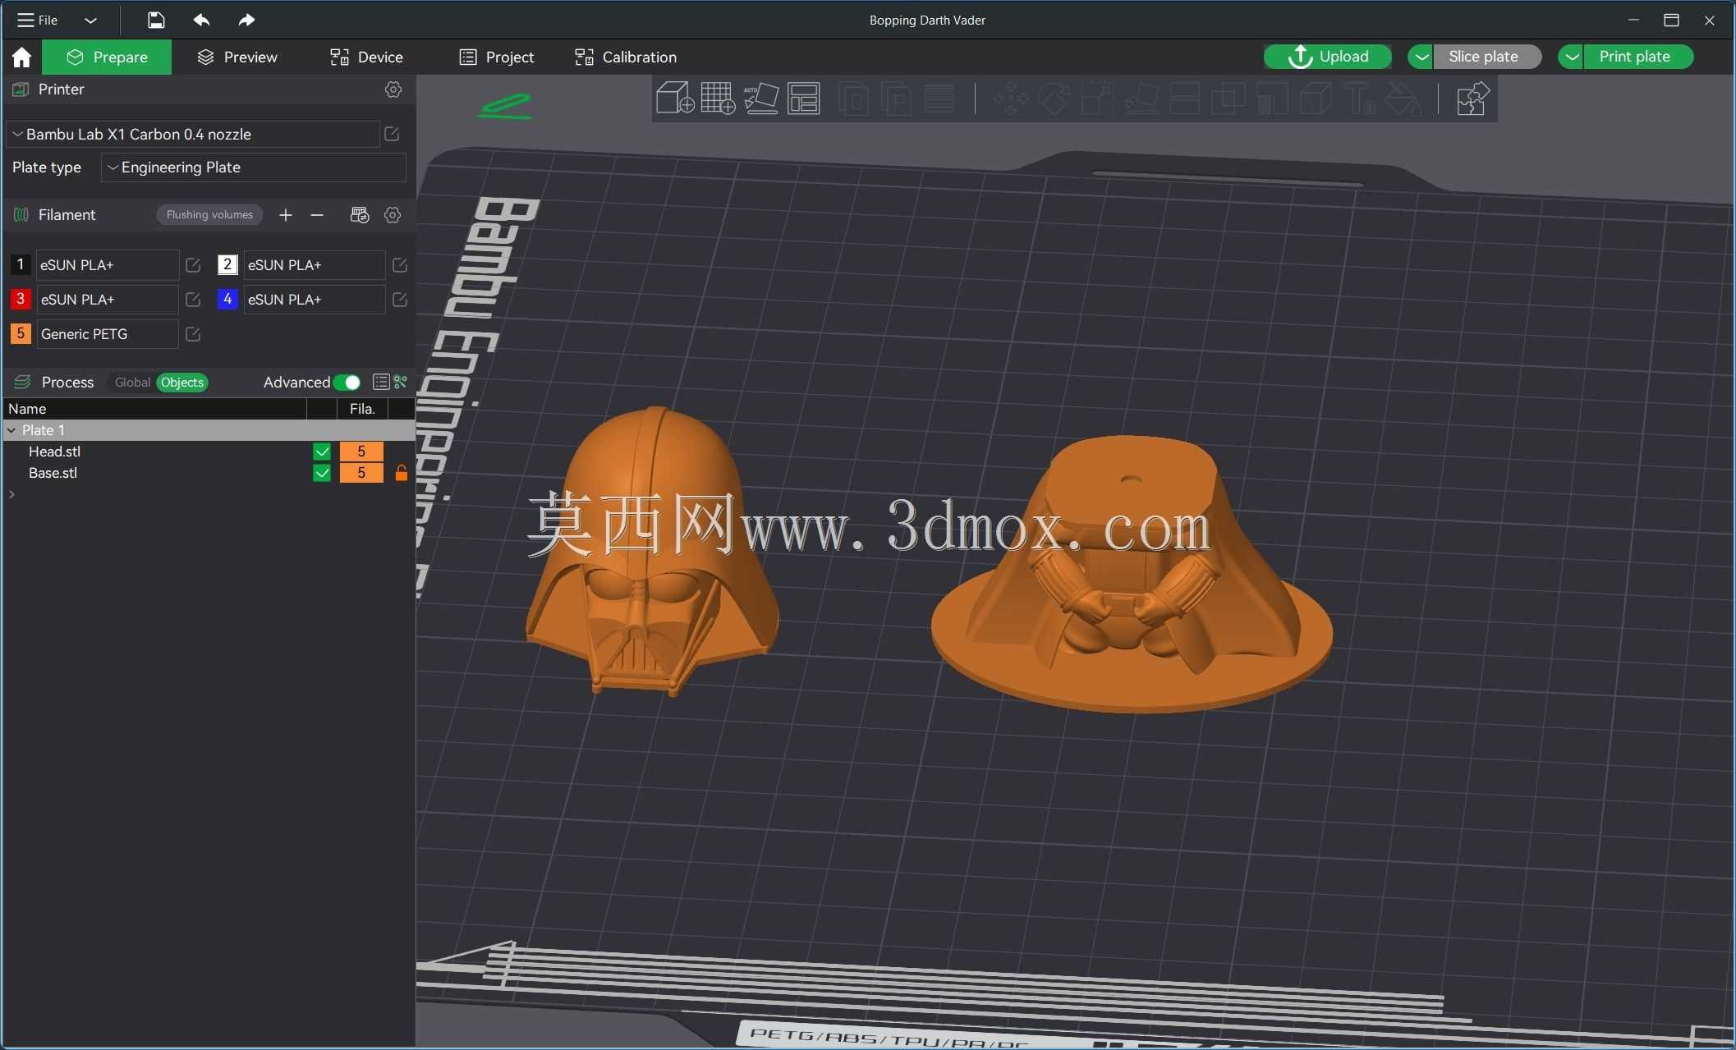
Task: Toggle the Advanced mode switch
Action: point(348,382)
